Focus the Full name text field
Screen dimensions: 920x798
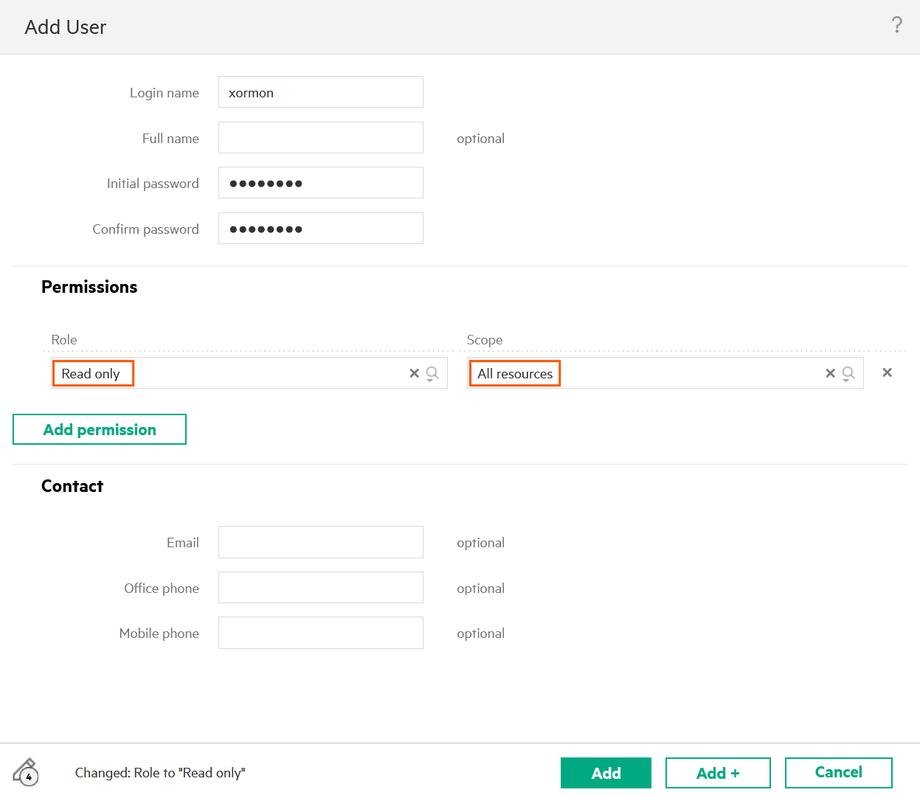(x=320, y=138)
